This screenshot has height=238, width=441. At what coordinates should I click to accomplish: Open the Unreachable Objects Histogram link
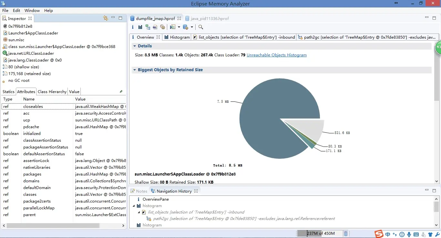point(277,55)
